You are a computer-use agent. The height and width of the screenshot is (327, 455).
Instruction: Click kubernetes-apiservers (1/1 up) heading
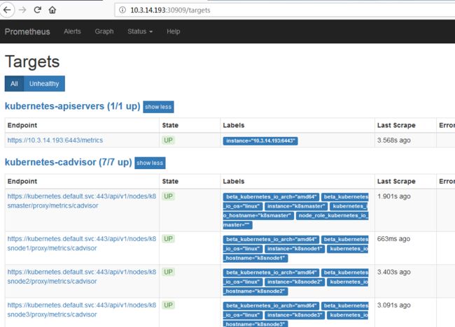pos(73,106)
